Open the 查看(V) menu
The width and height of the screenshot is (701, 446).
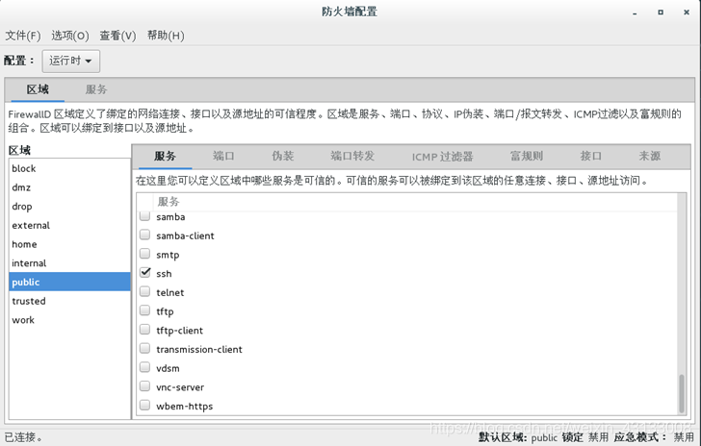click(x=117, y=36)
